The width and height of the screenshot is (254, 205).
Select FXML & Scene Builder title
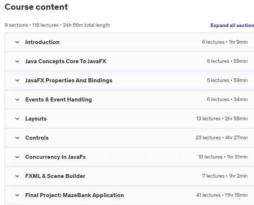coord(55,176)
